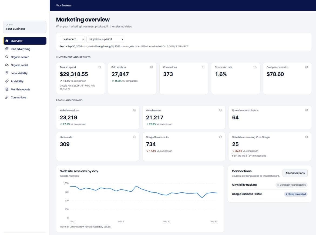Click the Sep 1 – Sep 30, 2026 date text
This screenshot has height=235, width=316.
(71, 46)
